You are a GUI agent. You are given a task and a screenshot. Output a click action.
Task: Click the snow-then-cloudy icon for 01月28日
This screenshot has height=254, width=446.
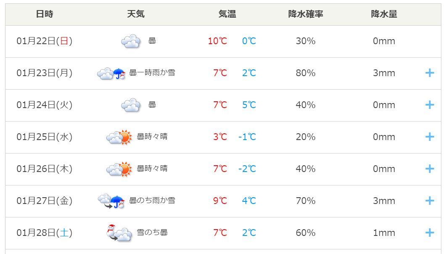tap(119, 233)
